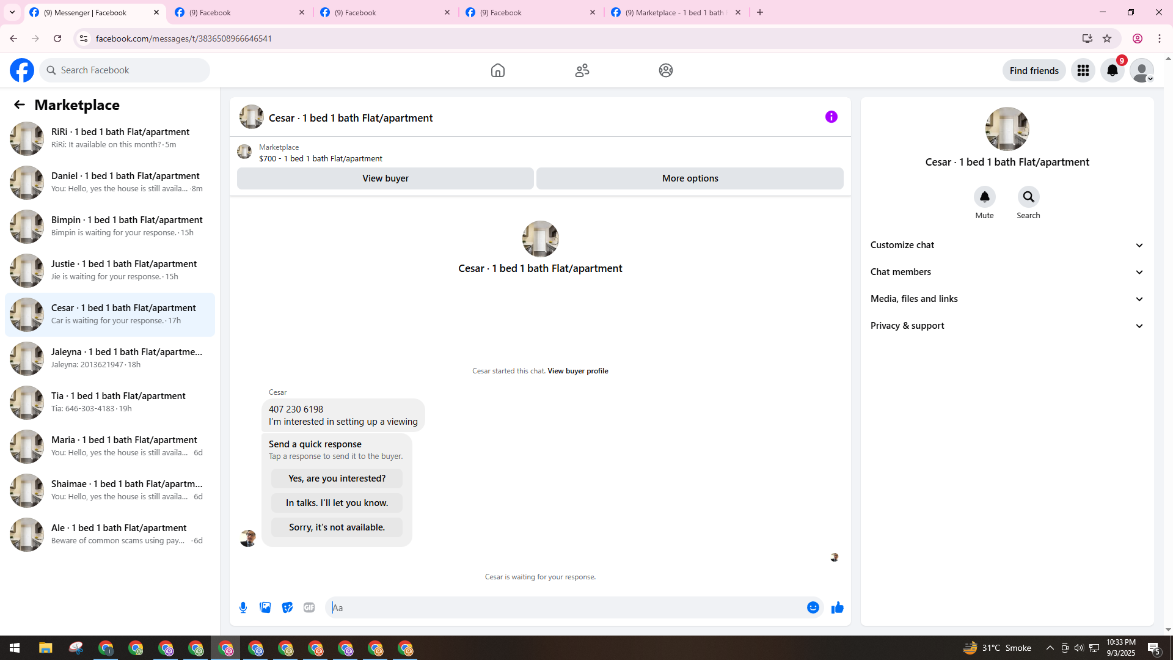Expand Chat members section
The height and width of the screenshot is (660, 1173).
coord(1007,272)
